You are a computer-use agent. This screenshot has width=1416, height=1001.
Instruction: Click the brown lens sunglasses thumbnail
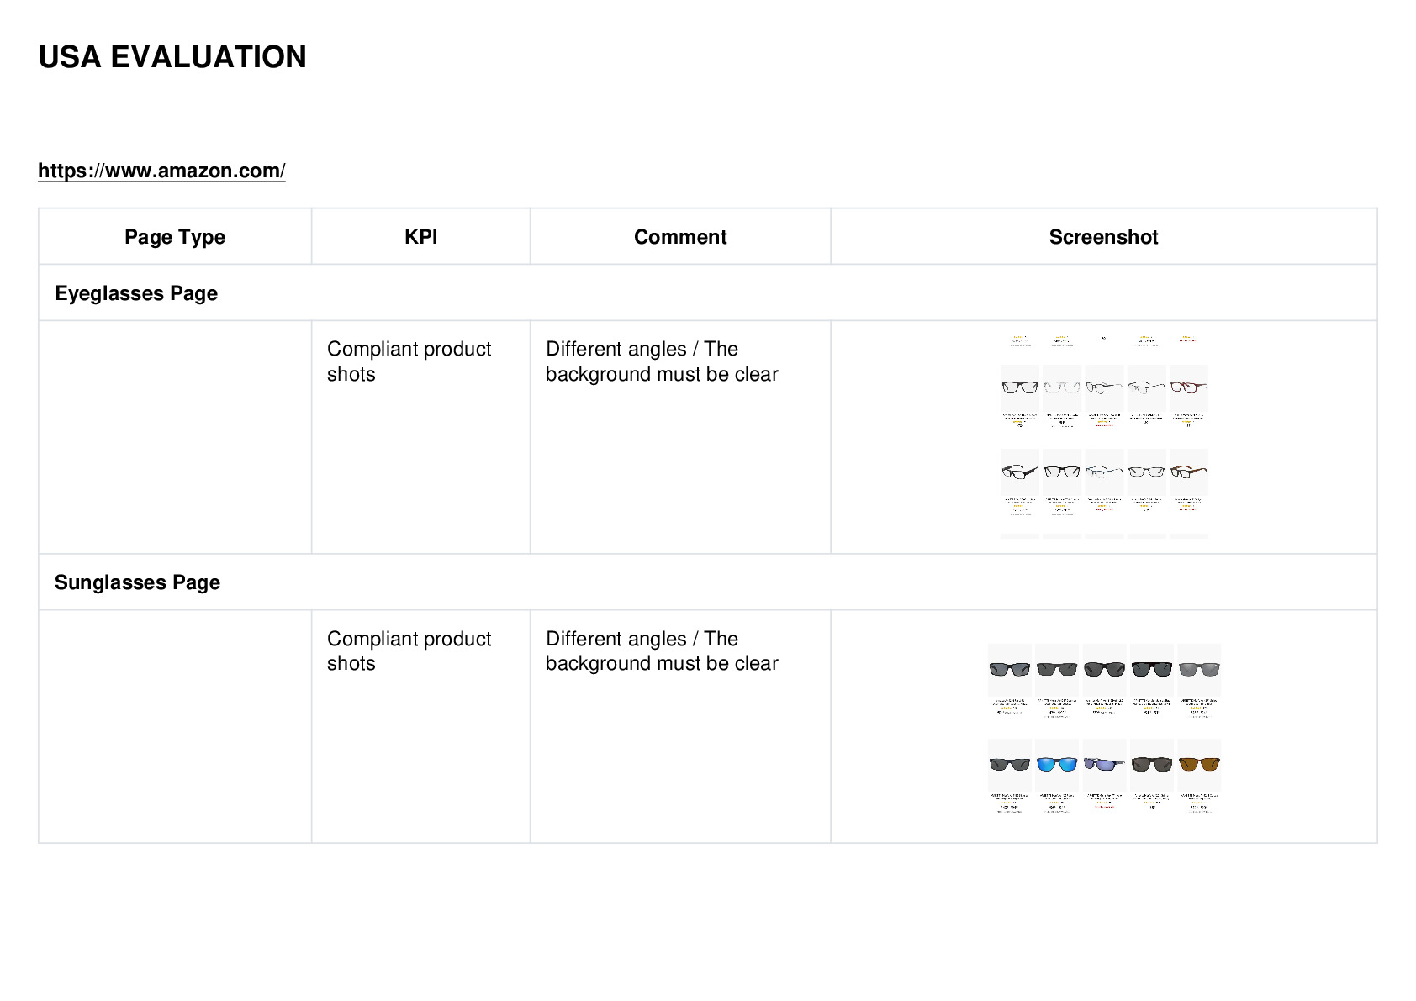tap(1199, 764)
